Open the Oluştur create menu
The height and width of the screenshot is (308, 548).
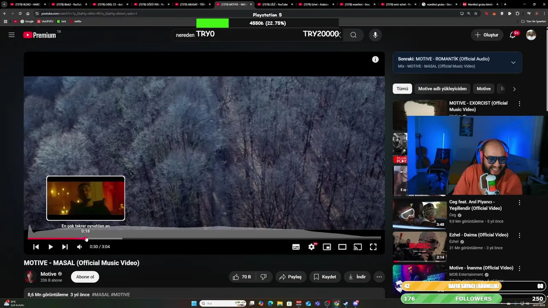point(487,35)
